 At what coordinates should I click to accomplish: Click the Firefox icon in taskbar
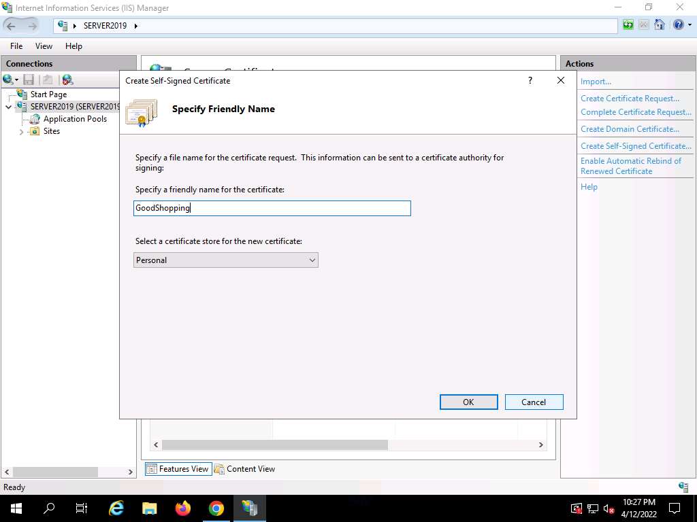(182, 508)
